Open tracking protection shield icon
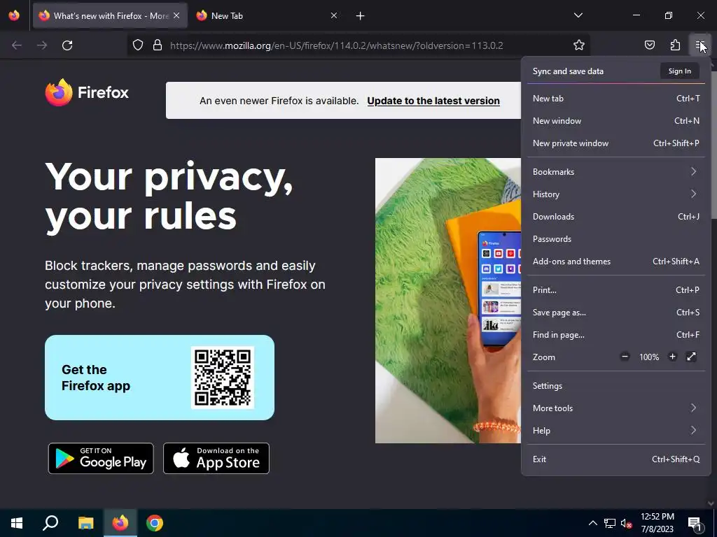The width and height of the screenshot is (717, 537). pyautogui.click(x=138, y=45)
